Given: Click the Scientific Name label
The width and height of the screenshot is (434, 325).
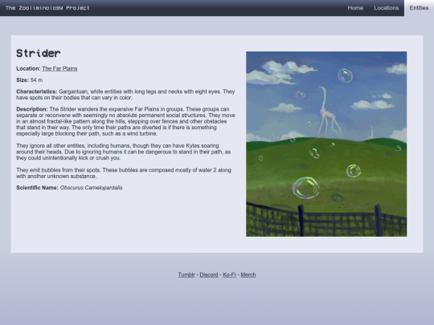Looking at the screenshot, I should (37, 188).
